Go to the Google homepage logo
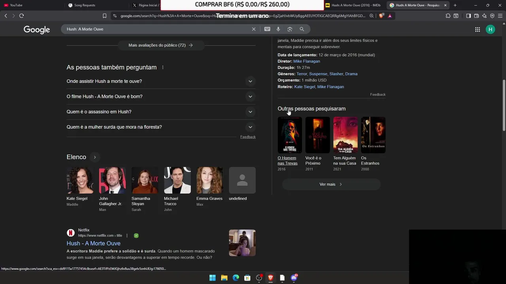 pos(37,30)
